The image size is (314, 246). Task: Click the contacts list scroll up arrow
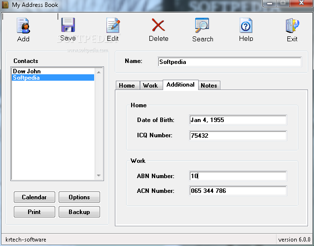tap(99, 72)
